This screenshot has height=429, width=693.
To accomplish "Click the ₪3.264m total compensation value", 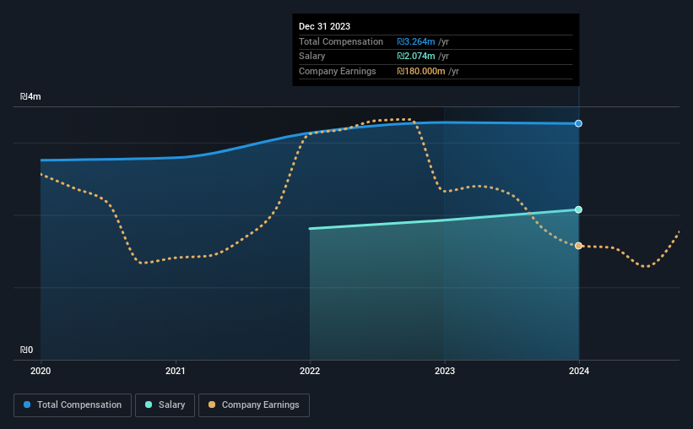I will point(416,41).
